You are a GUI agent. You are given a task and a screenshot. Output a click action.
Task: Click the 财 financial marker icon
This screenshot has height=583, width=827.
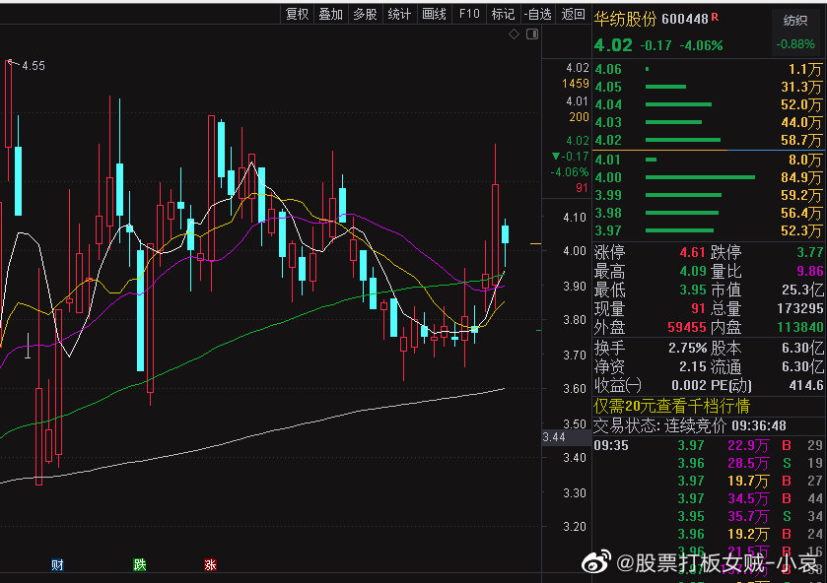point(57,564)
